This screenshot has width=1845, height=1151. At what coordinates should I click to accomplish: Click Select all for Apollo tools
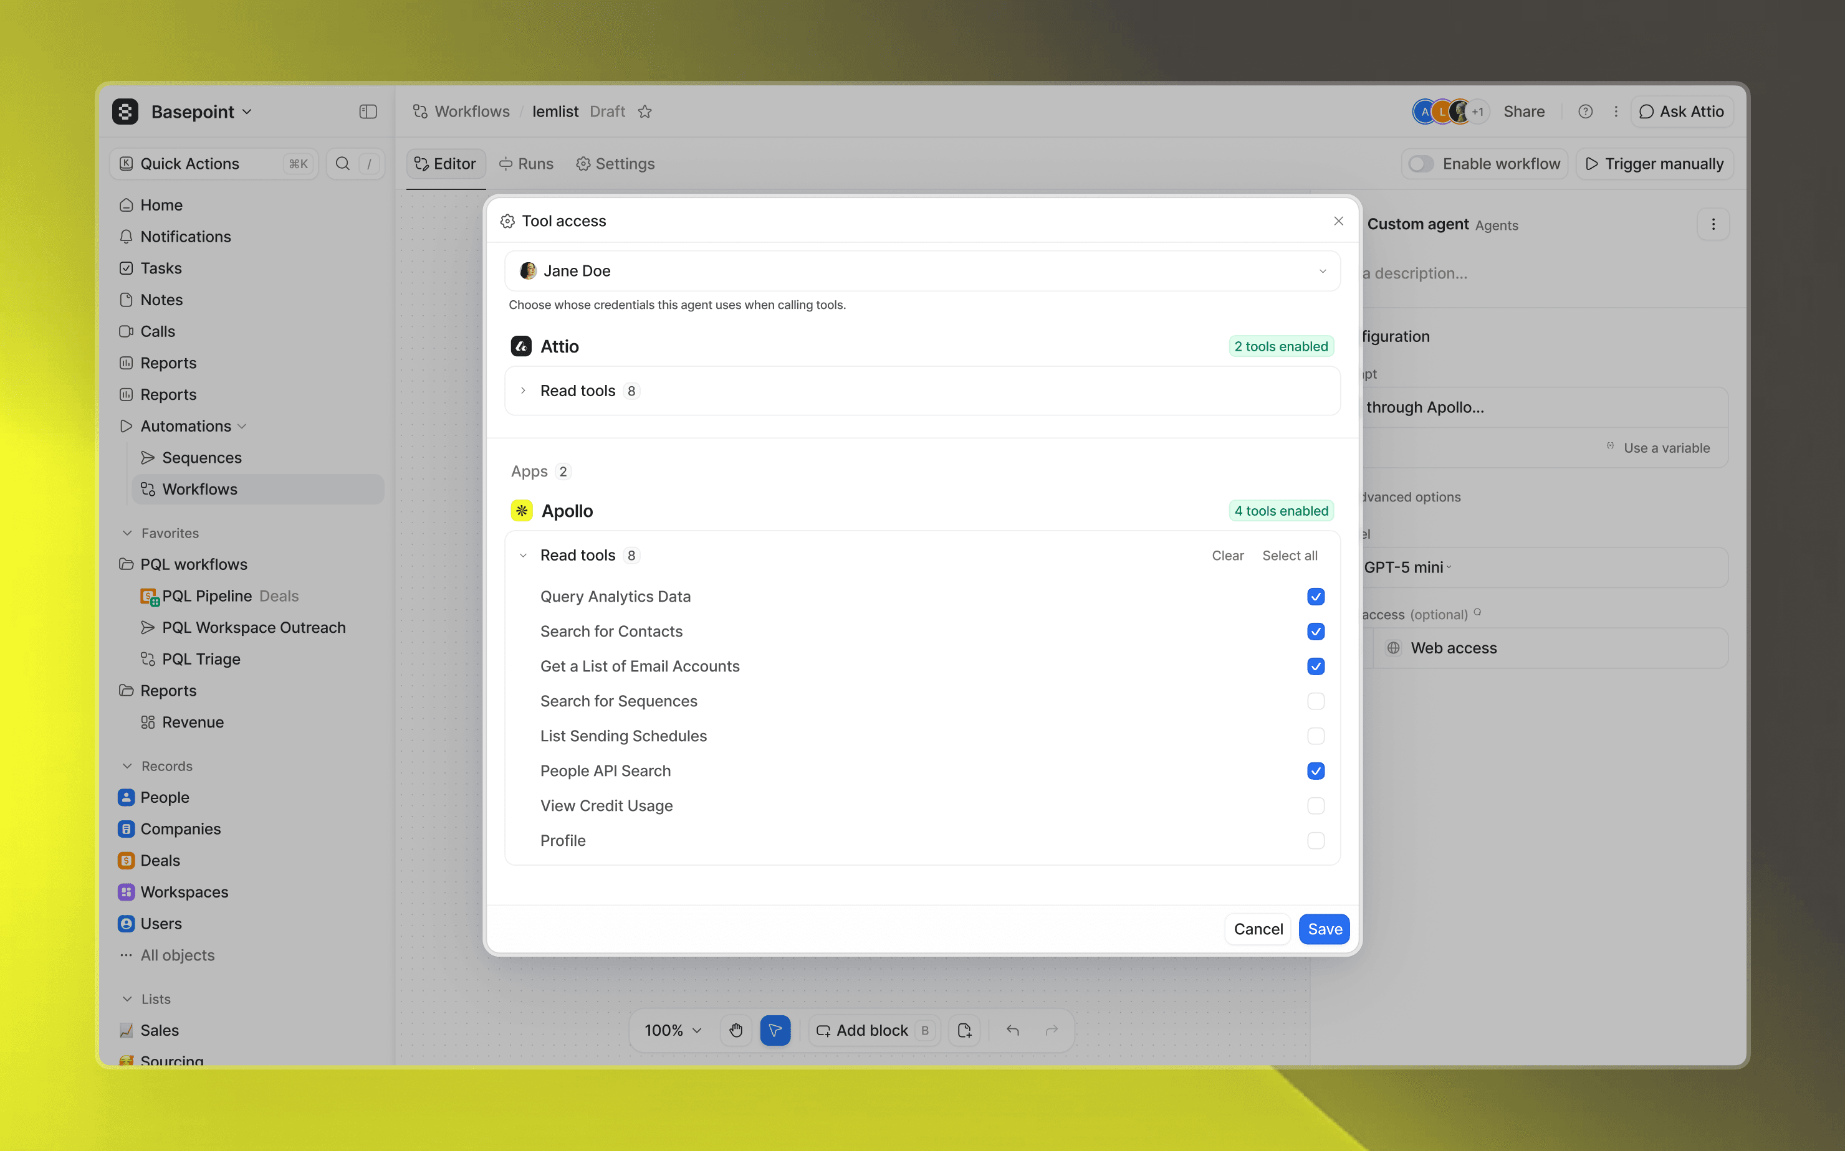1290,556
